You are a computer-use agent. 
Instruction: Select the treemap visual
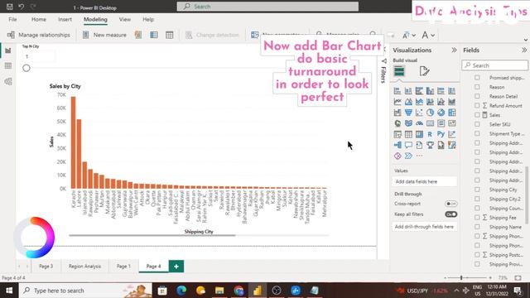point(451,113)
